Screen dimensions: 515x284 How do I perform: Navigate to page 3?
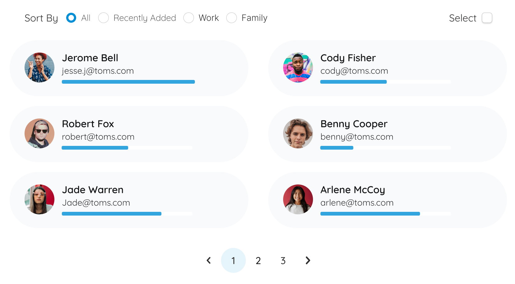click(x=283, y=261)
